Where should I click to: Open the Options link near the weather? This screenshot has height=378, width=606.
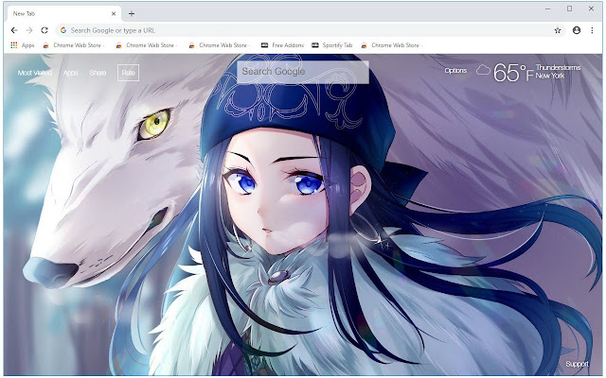tap(455, 71)
